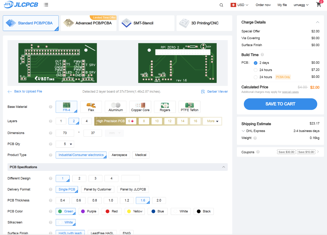Click the JLCPCB logo
This screenshot has width=327, height=235.
tap(21, 4)
